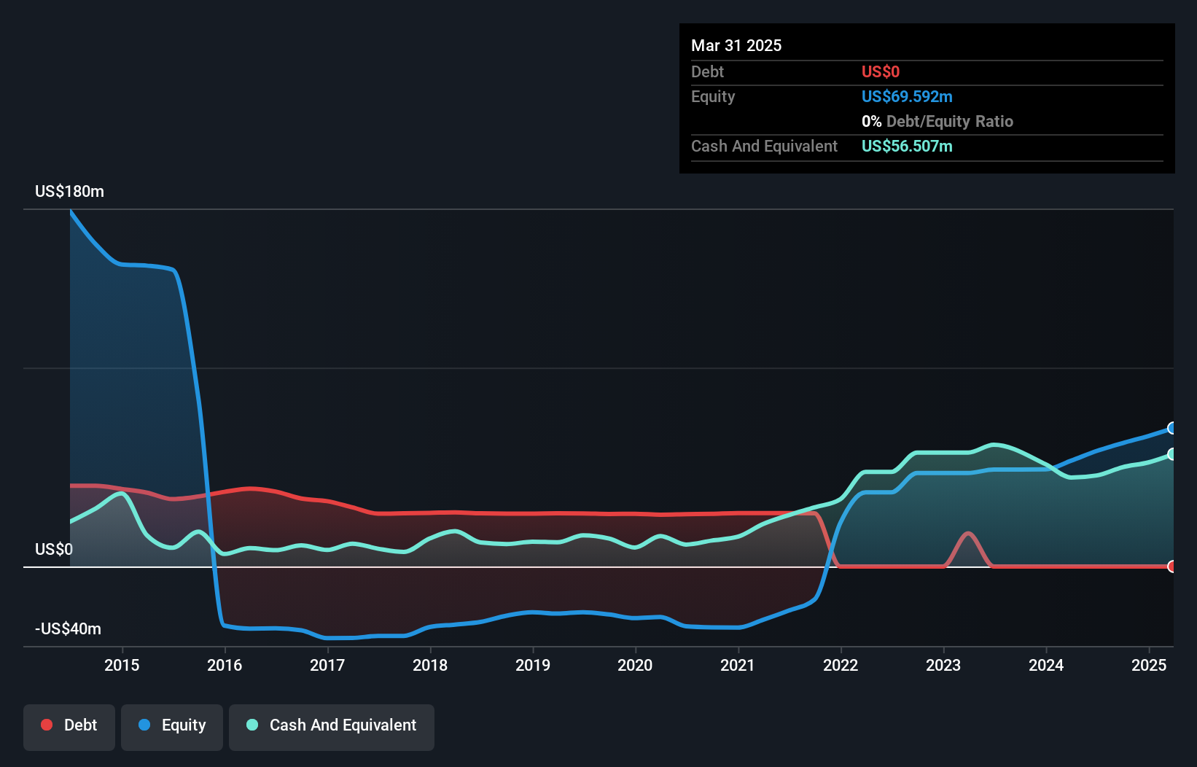The image size is (1197, 767).
Task: Toggle the Debt series legend button
Action: tap(69, 727)
